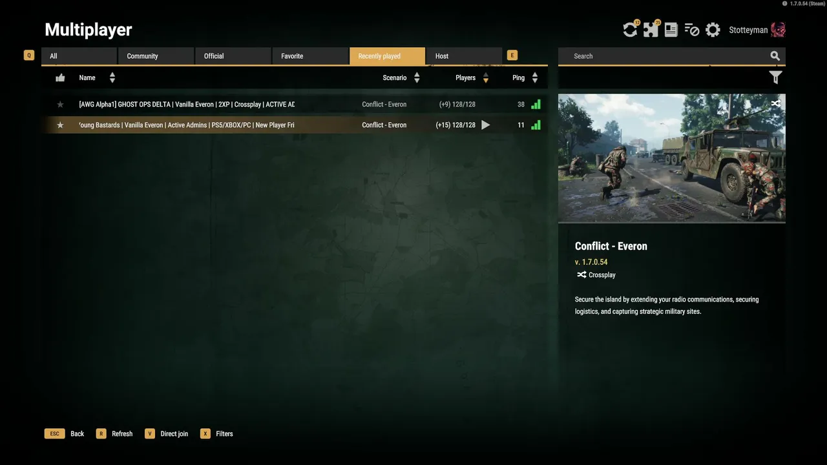Click the E key hint icon

512,56
